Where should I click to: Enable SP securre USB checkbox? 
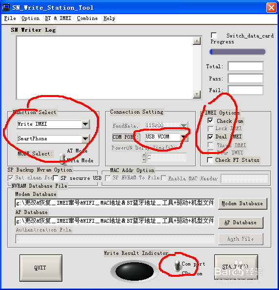[56, 178]
